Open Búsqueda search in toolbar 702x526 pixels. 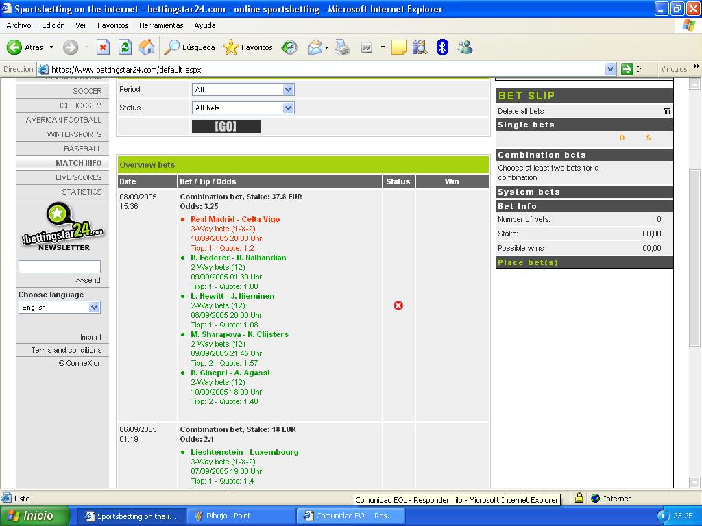click(x=189, y=47)
